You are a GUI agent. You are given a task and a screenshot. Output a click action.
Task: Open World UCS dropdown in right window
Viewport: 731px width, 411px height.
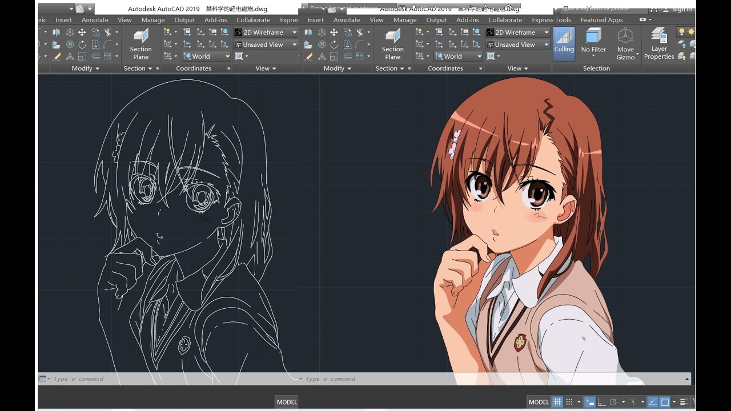pos(458,57)
